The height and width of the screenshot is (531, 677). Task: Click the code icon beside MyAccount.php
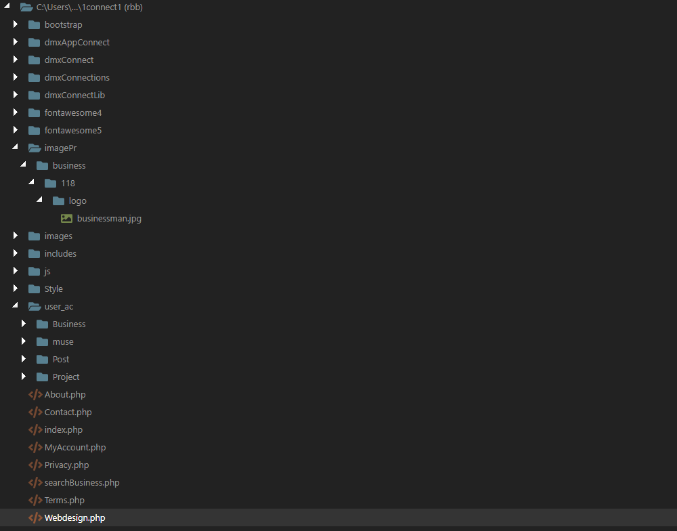coord(35,448)
